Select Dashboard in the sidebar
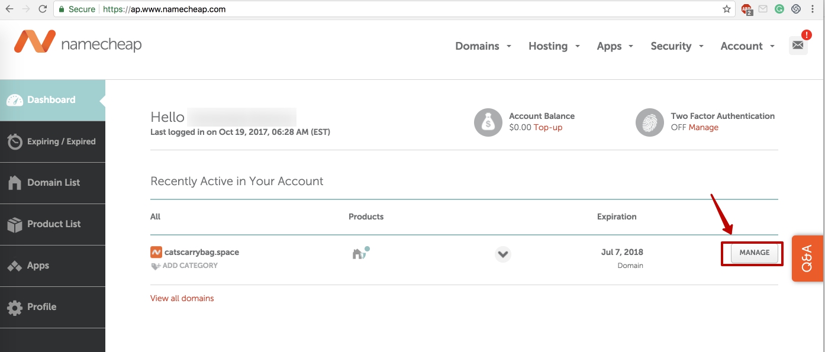This screenshot has width=825, height=352. (x=53, y=100)
